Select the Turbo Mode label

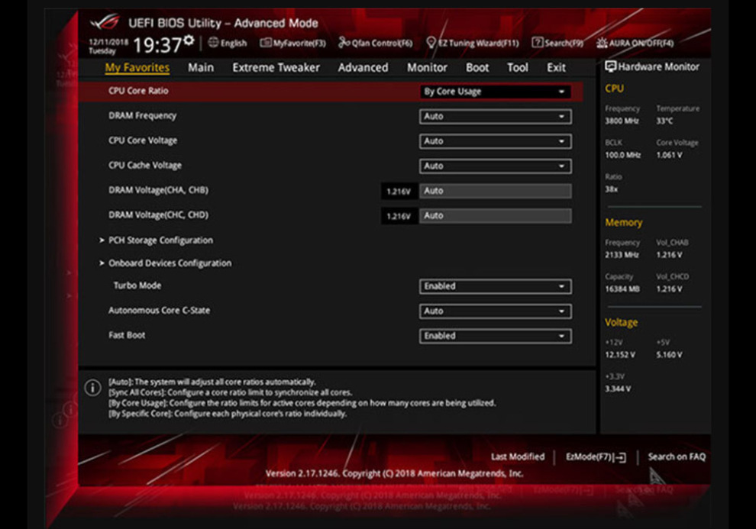(x=137, y=285)
